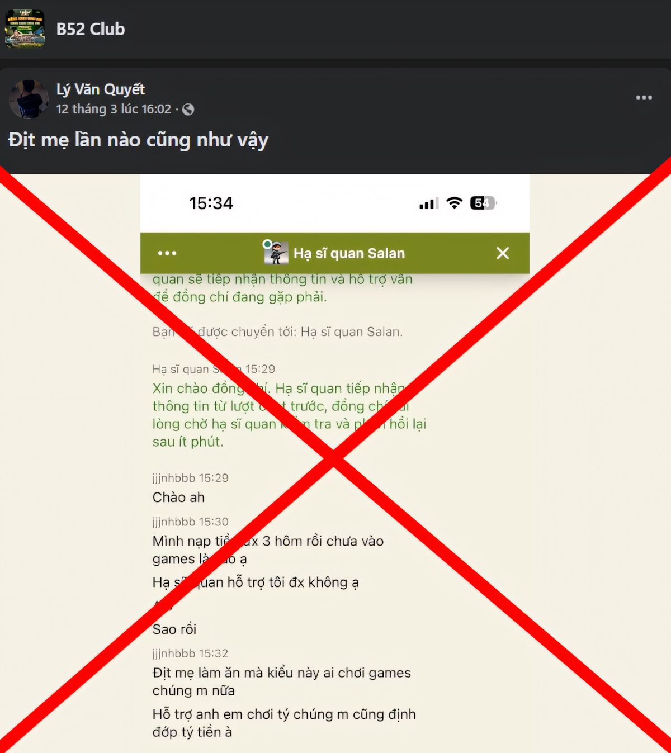Close the Hạ sĩ quan Salan chat

coord(503,253)
